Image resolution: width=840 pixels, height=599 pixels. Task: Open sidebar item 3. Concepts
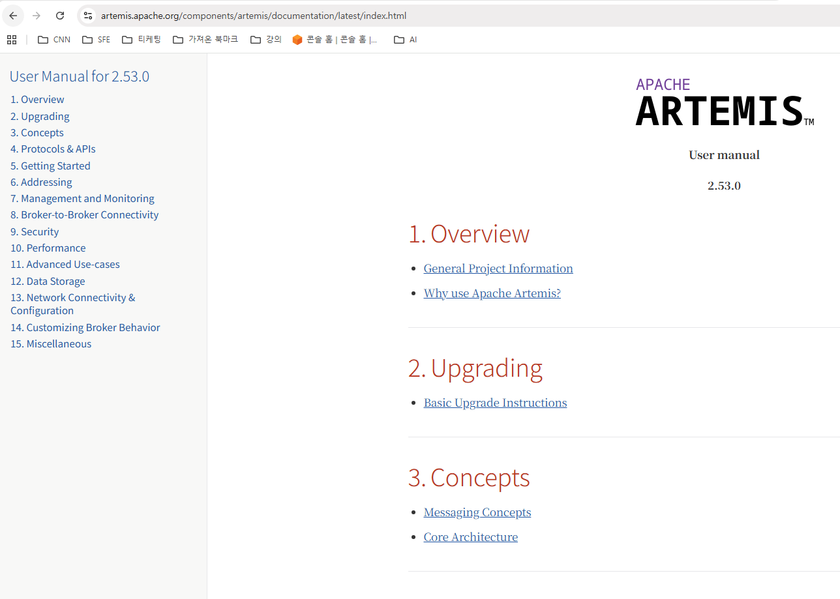coord(37,132)
